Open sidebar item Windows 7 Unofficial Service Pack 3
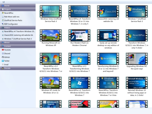152x114 pixels. (x=18, y=39)
